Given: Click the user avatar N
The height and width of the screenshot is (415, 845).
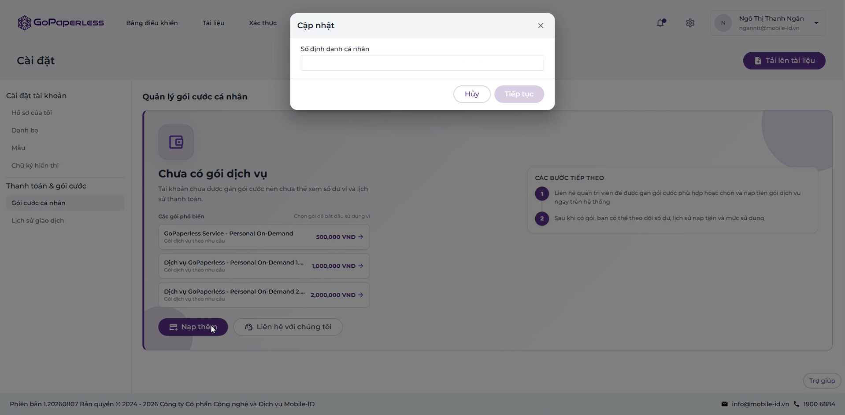Looking at the screenshot, I should [723, 23].
